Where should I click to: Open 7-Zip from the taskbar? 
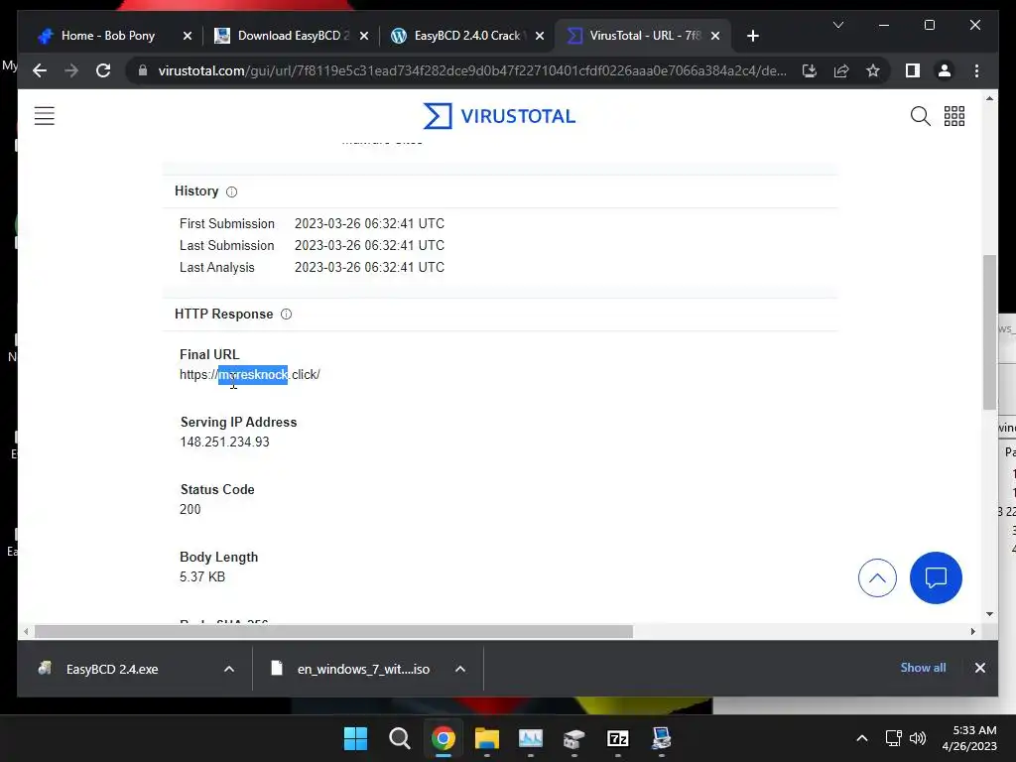click(617, 738)
